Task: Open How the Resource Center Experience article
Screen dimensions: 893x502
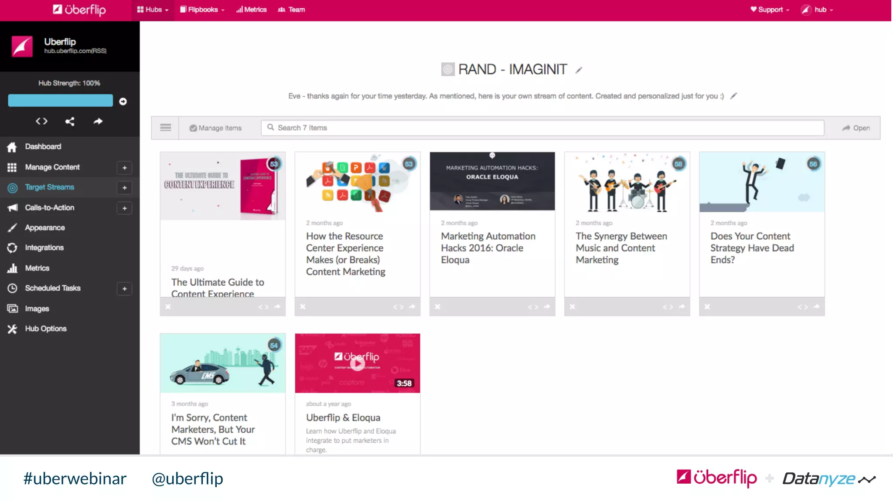Action: pyautogui.click(x=345, y=254)
